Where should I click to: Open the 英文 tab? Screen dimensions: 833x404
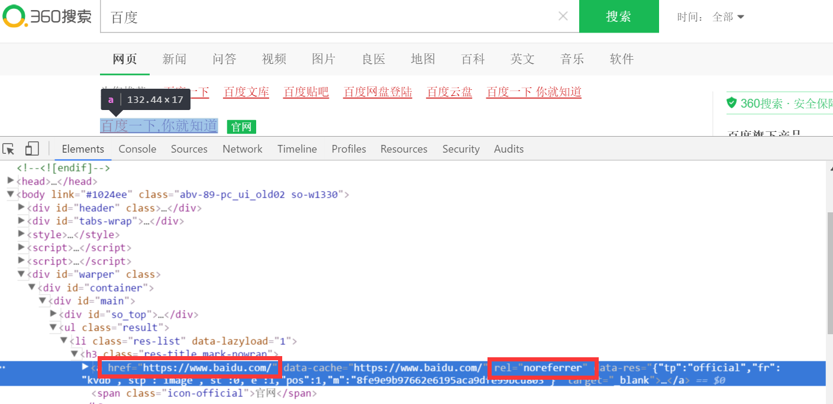click(522, 59)
